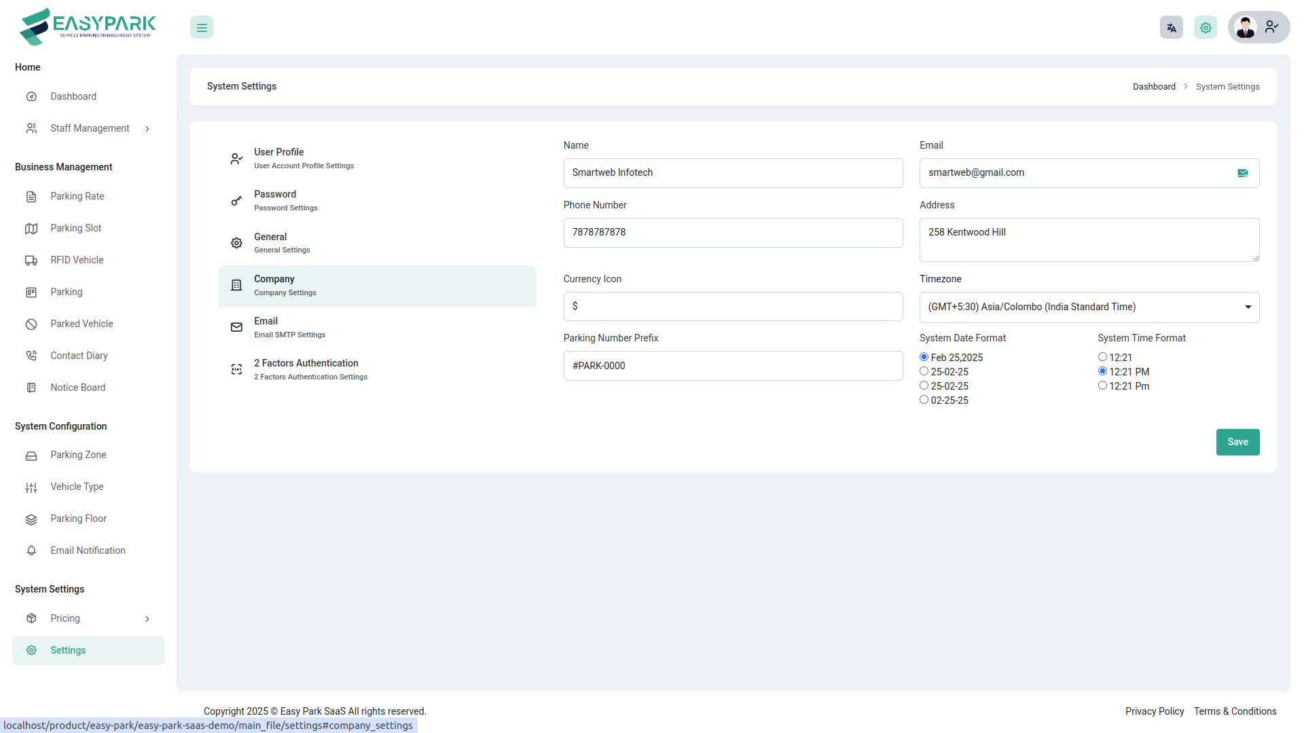Click the Email Notification bell icon
Screen dimensions: 1304x733
coord(31,551)
